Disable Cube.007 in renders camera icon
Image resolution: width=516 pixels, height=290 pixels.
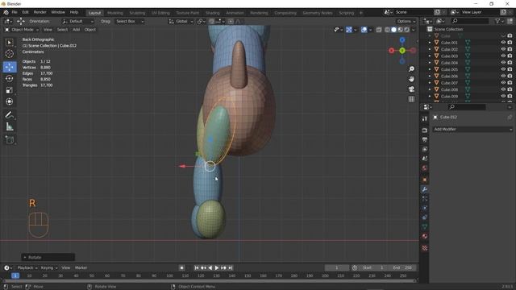tap(510, 83)
